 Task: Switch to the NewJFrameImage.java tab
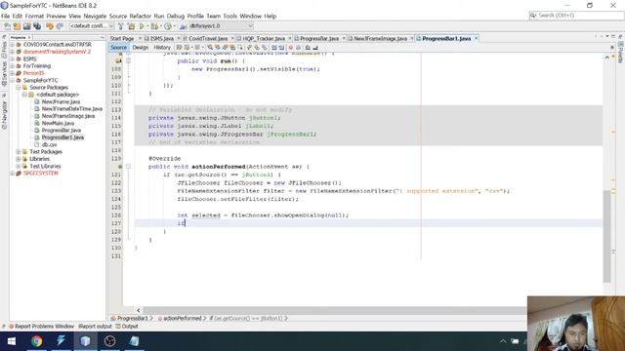point(380,39)
